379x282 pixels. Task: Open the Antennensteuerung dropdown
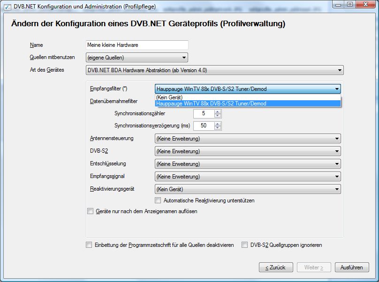pyautogui.click(x=247, y=139)
